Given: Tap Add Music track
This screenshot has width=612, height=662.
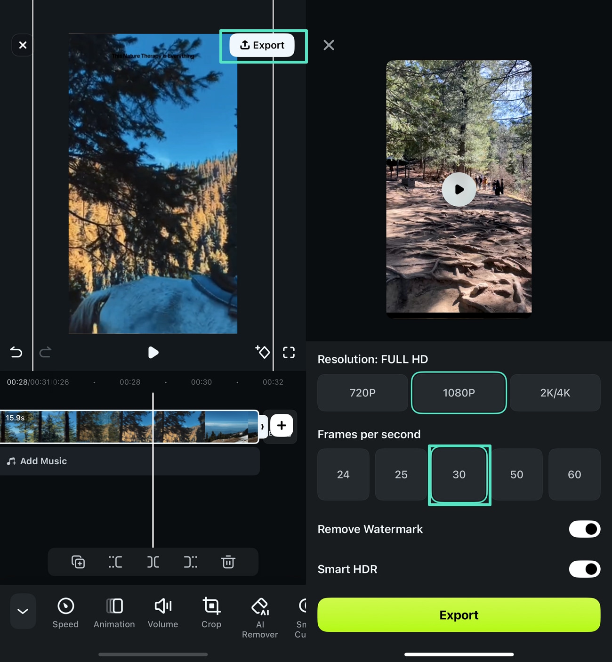Looking at the screenshot, I should pyautogui.click(x=129, y=461).
